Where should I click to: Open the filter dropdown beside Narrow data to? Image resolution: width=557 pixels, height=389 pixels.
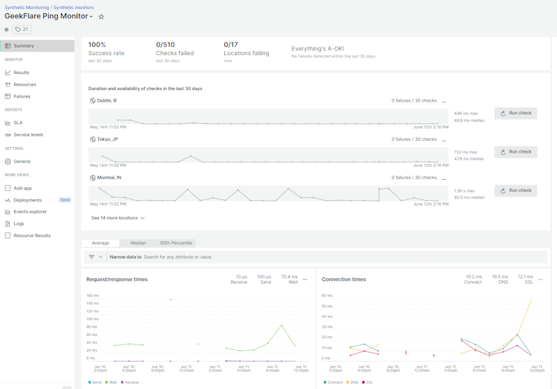pos(95,257)
